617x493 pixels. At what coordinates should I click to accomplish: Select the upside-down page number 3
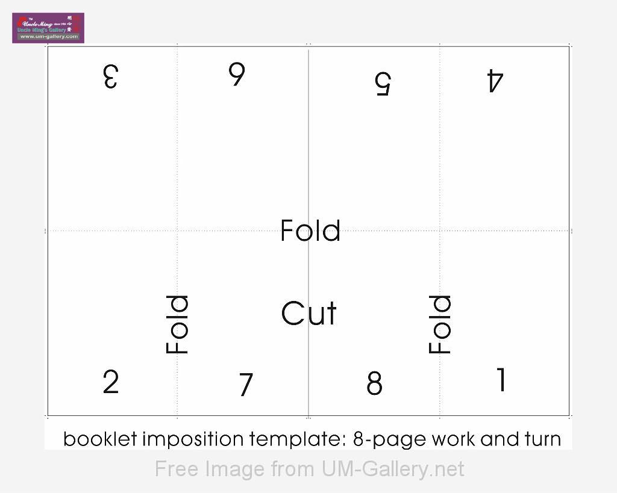click(x=110, y=76)
